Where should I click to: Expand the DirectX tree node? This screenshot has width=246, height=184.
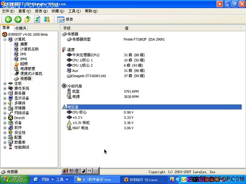pos(5,118)
